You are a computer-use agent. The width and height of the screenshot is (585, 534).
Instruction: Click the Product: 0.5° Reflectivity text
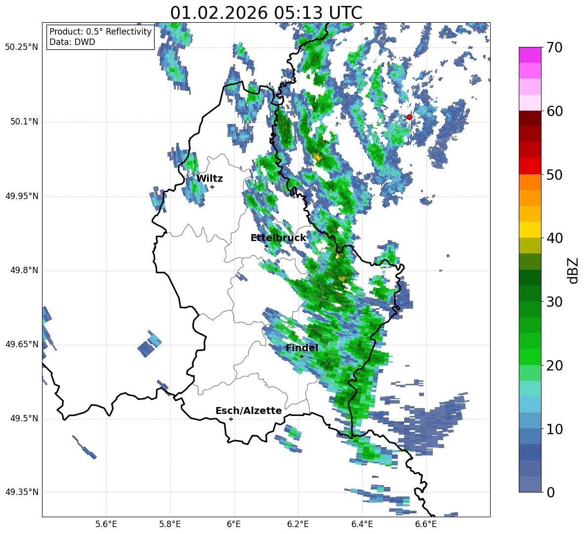pos(100,32)
